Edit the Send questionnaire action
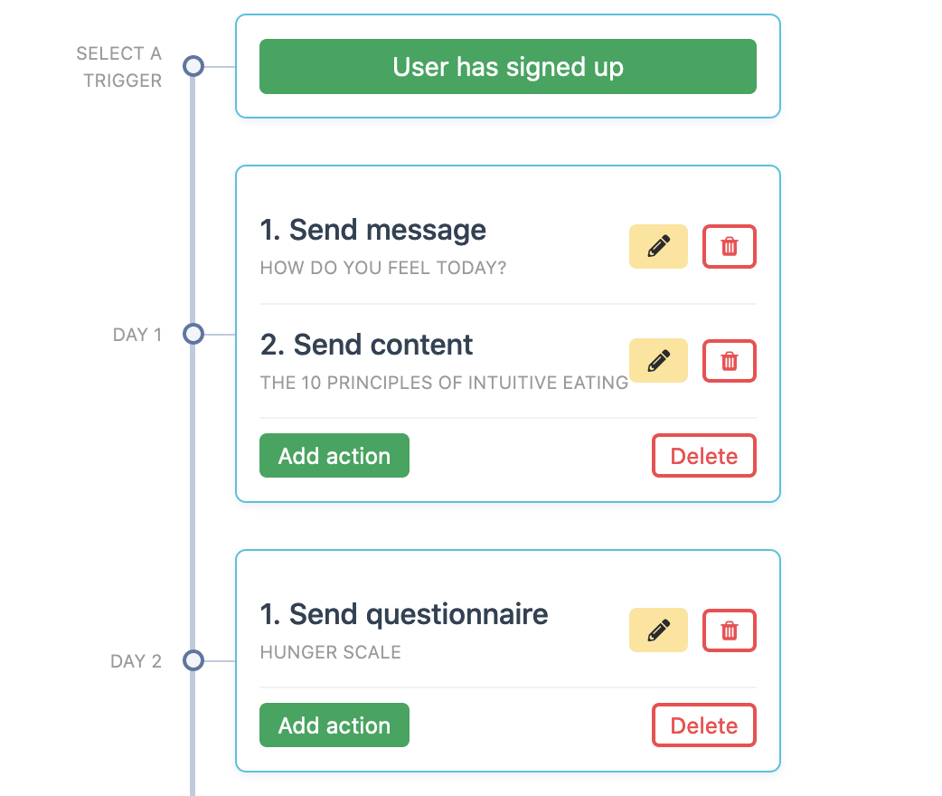Viewport: 942px width, 796px height. pyautogui.click(x=658, y=630)
